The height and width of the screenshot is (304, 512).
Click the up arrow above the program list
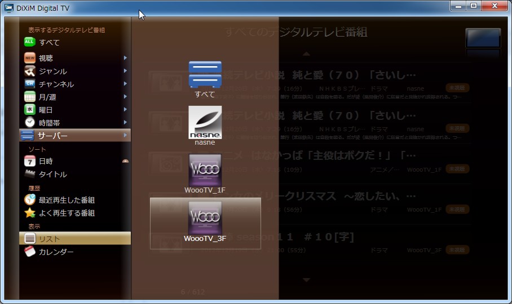point(306,53)
